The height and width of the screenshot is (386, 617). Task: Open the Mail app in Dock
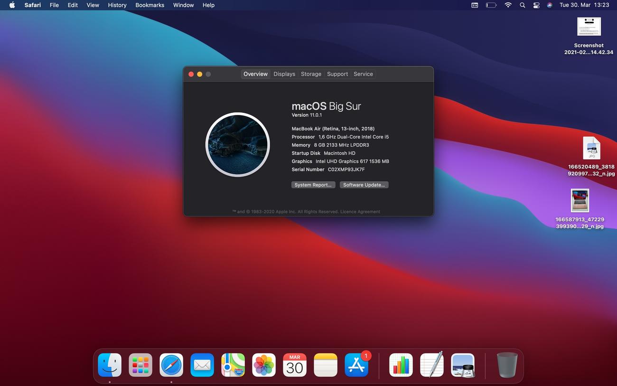coord(202,365)
